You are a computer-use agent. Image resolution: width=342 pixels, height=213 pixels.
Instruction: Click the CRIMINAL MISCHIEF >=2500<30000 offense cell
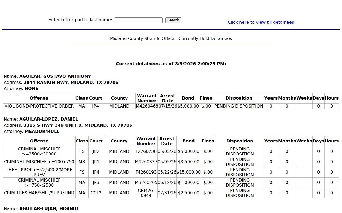click(39, 151)
